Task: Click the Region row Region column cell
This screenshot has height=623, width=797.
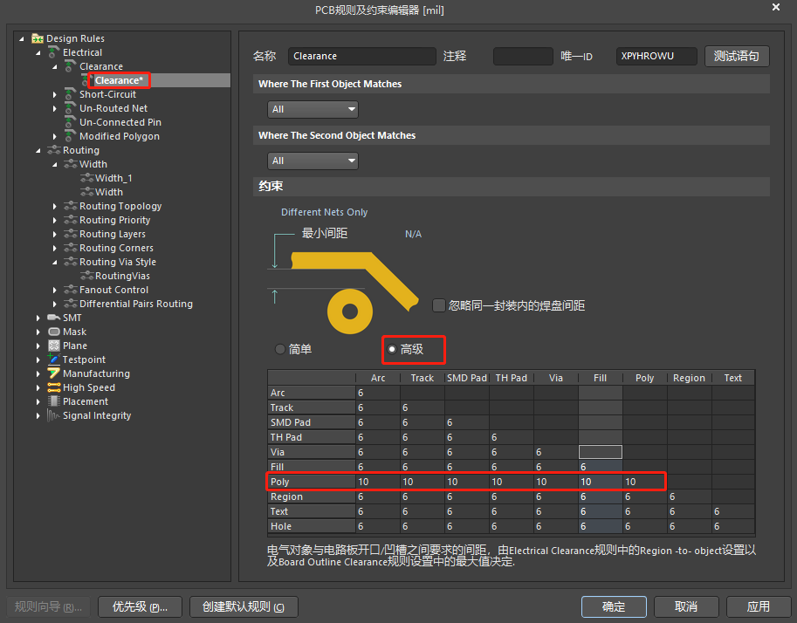Action: pos(690,496)
